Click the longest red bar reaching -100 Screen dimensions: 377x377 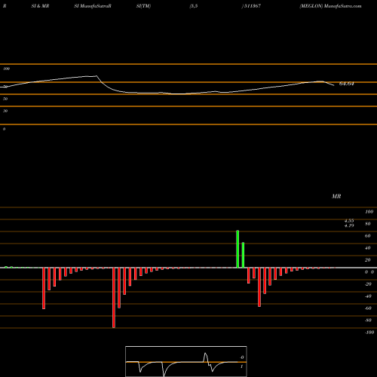114,298
